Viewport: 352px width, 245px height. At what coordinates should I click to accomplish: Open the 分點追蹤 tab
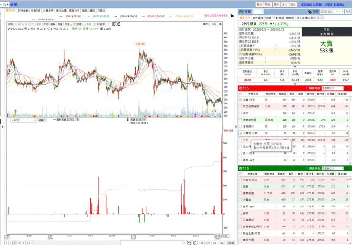tap(278, 18)
